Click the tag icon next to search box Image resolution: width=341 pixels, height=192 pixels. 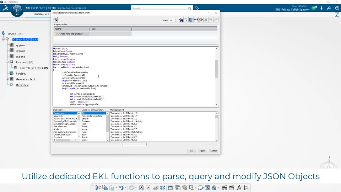click(x=197, y=8)
